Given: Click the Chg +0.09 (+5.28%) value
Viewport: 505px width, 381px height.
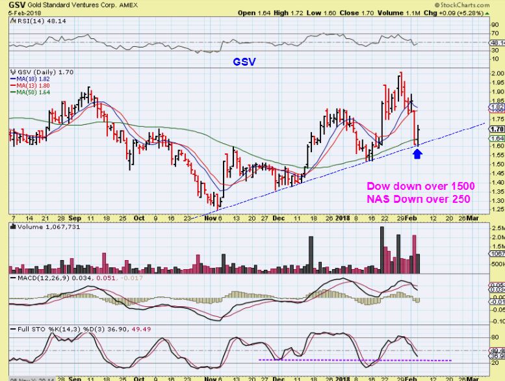Looking at the screenshot, I should [x=454, y=13].
